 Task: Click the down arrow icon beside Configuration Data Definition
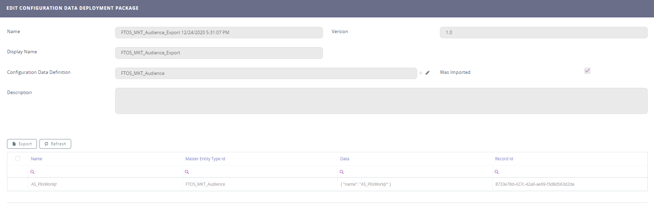(421, 73)
